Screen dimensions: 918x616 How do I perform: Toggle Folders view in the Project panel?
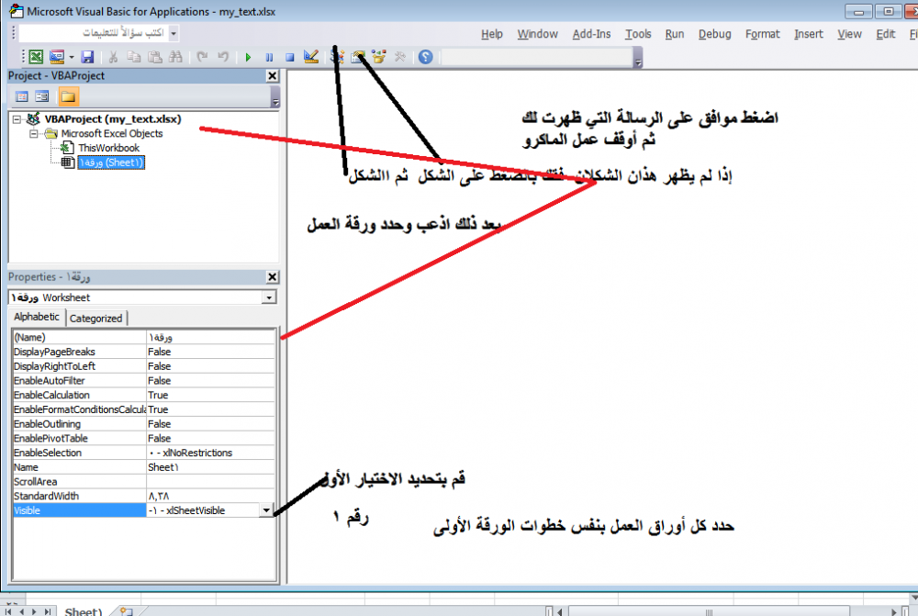(68, 96)
